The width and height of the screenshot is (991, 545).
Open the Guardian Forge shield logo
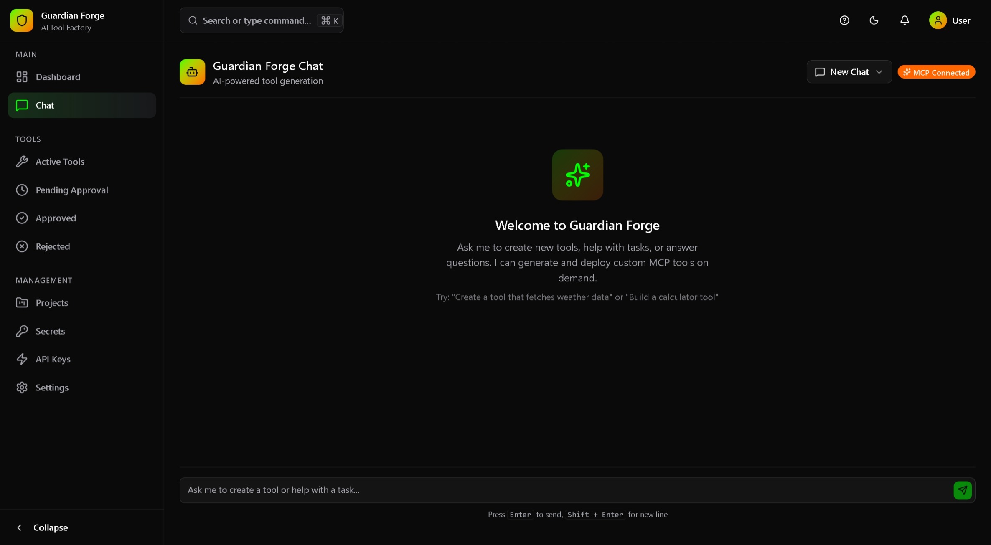pos(21,20)
